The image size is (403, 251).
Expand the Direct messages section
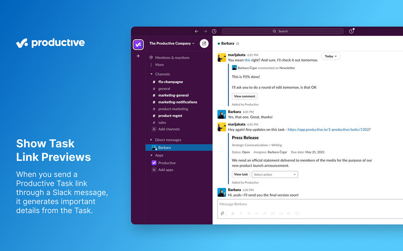(x=151, y=140)
